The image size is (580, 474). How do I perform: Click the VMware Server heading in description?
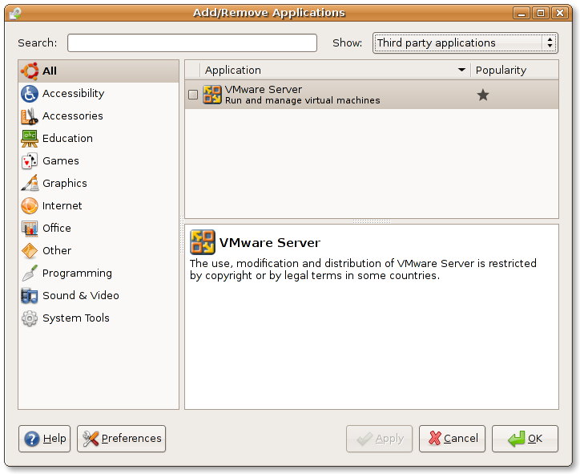click(x=270, y=242)
